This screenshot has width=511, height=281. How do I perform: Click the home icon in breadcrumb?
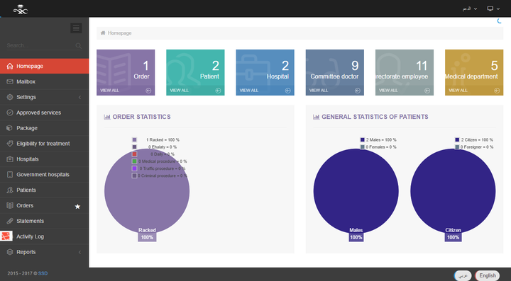click(103, 33)
